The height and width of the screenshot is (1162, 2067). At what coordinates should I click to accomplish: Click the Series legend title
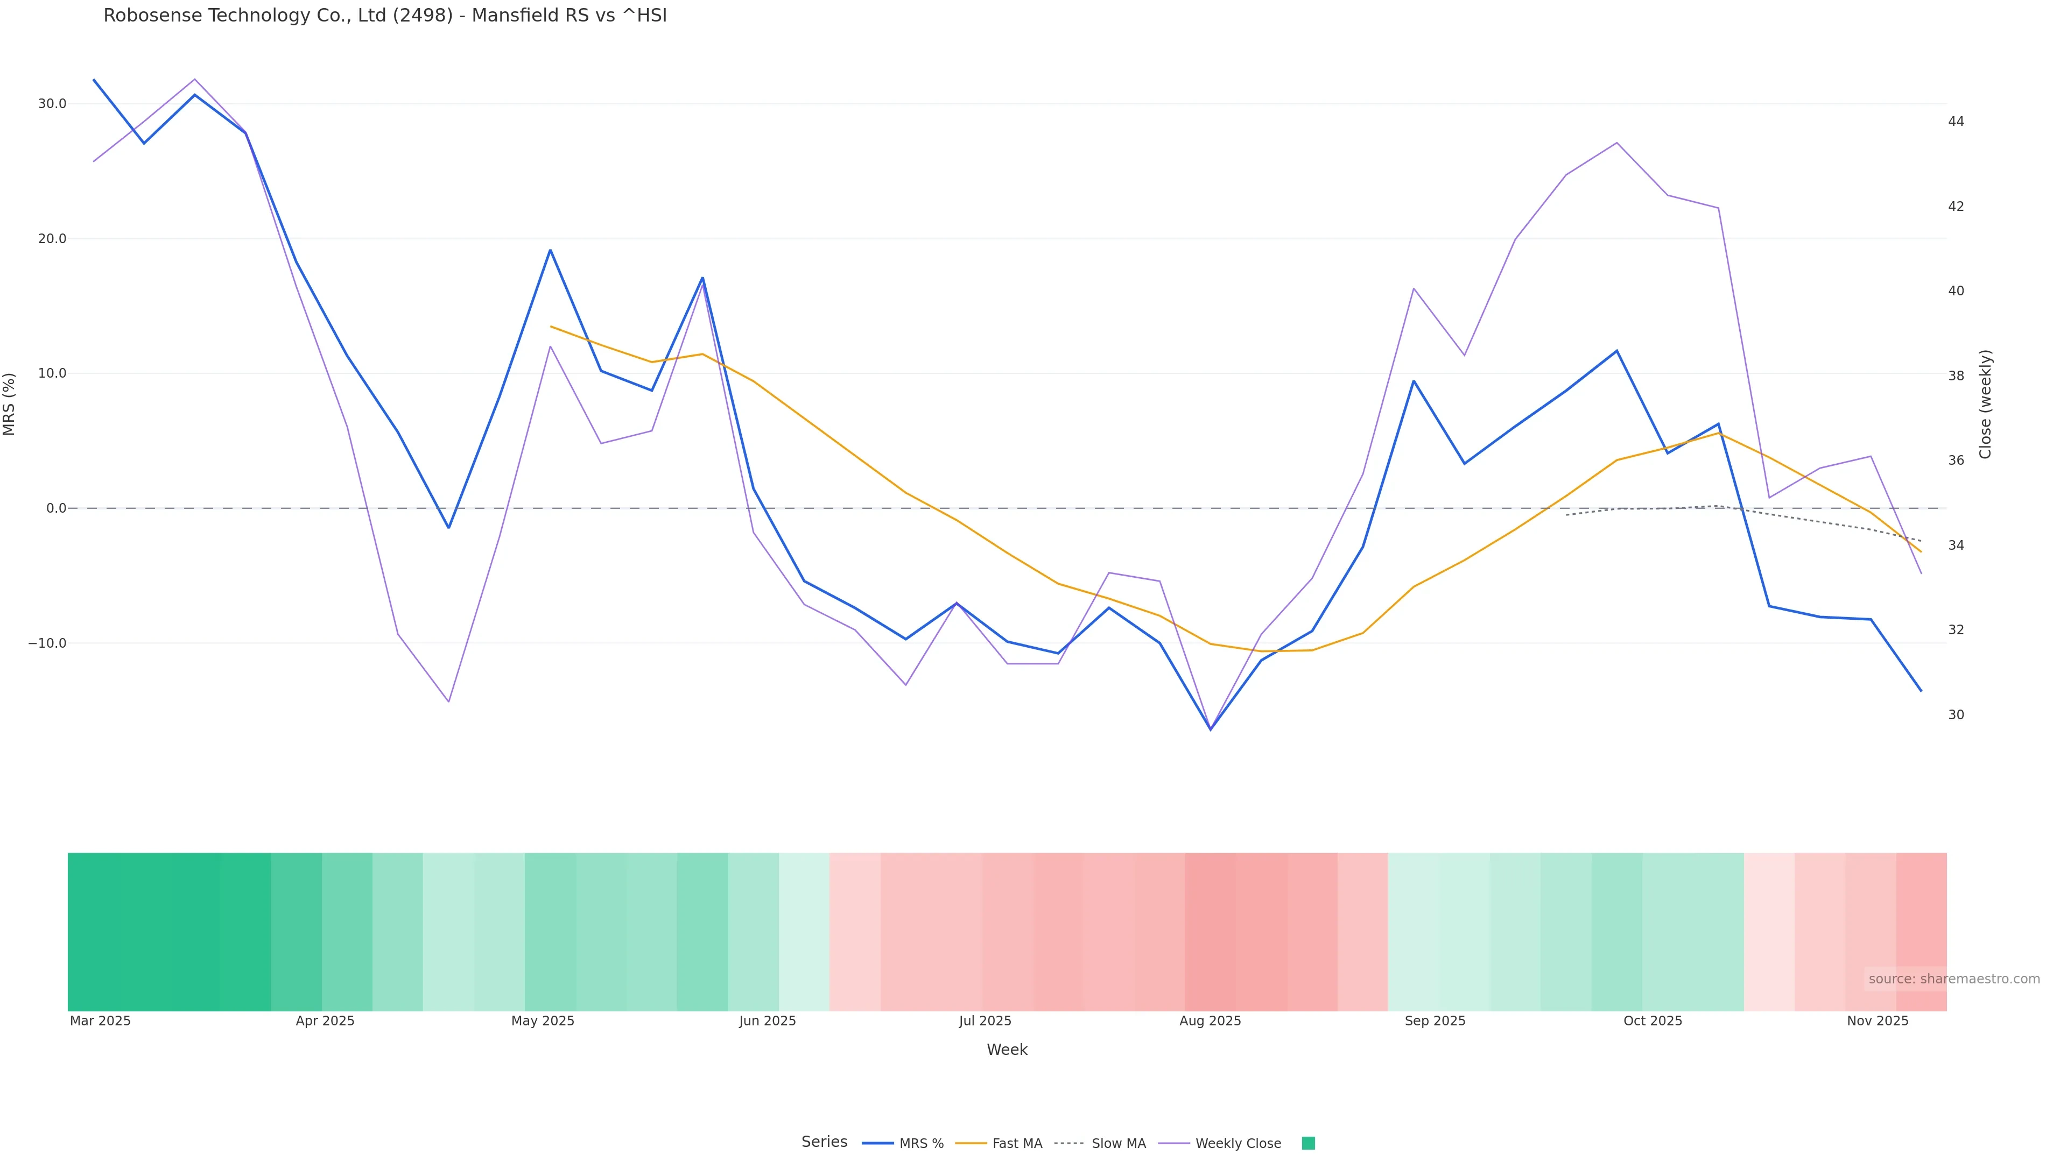[x=824, y=1142]
